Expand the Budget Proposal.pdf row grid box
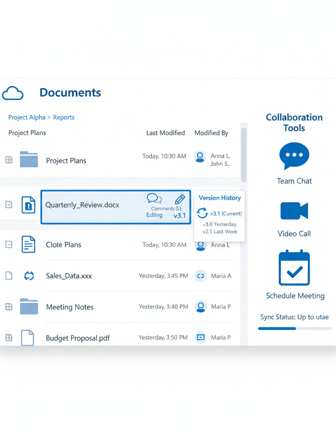The height and width of the screenshot is (430, 336). tap(9, 338)
